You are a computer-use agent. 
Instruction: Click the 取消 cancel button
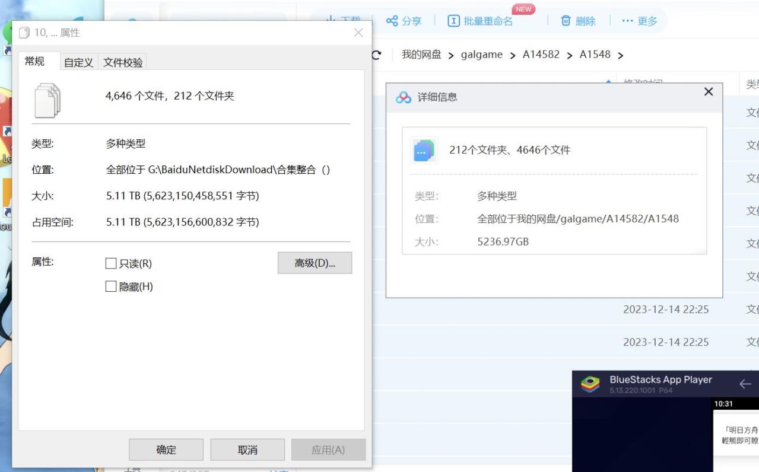click(247, 449)
